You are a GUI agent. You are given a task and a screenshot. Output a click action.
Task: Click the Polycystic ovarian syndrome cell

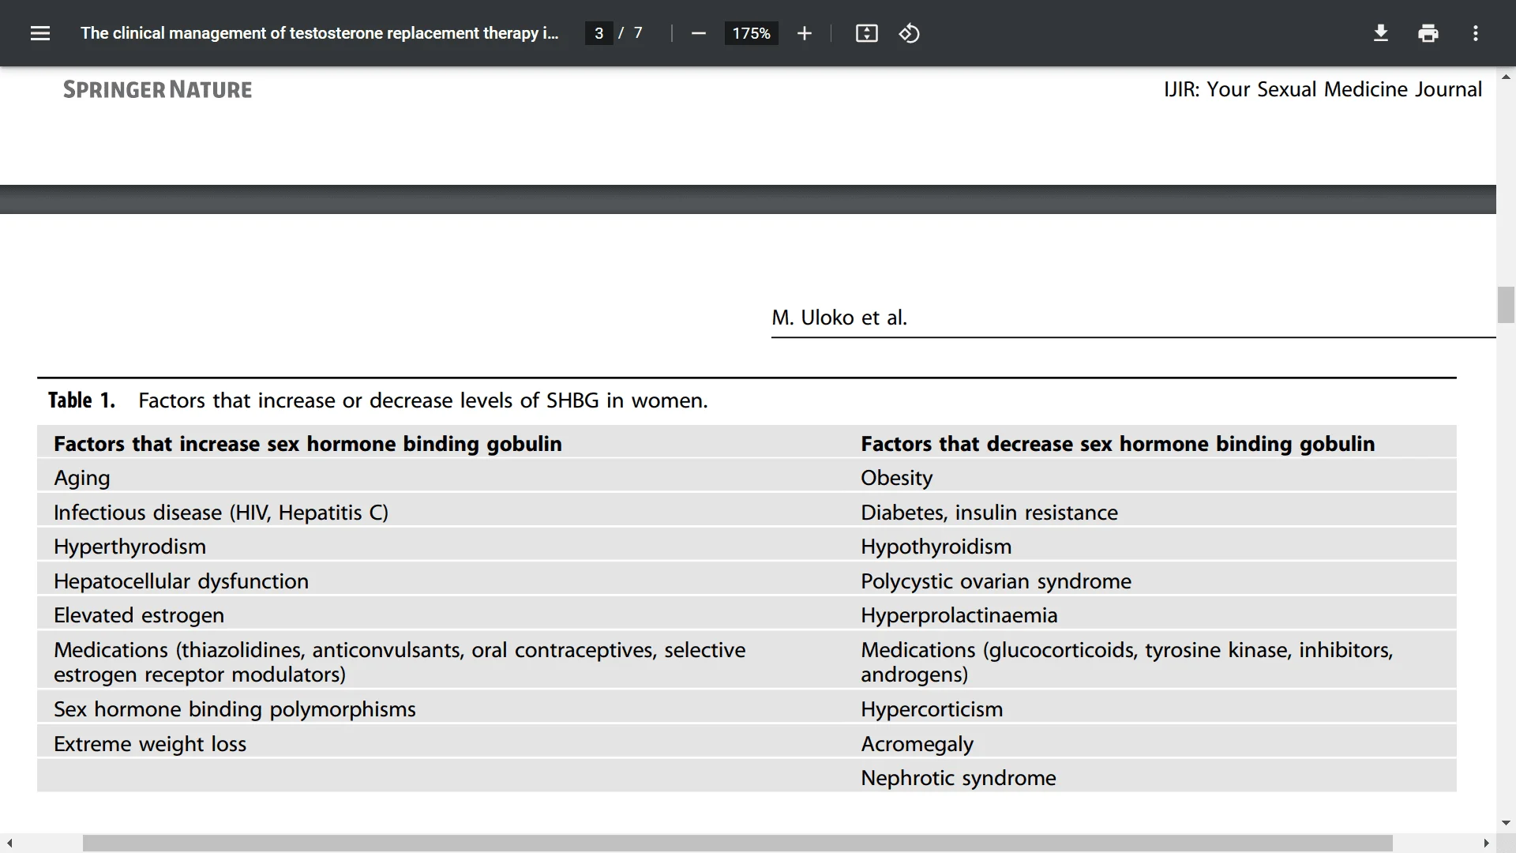[x=996, y=581]
